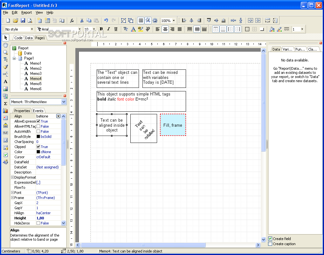Toggle show grid button
The width and height of the screenshot is (324, 255).
point(141,20)
